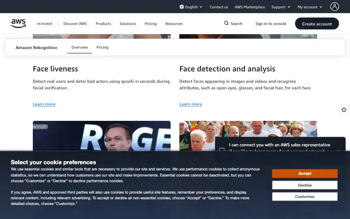Open Learn more under Face liveness
350x219 pixels.
tap(44, 104)
